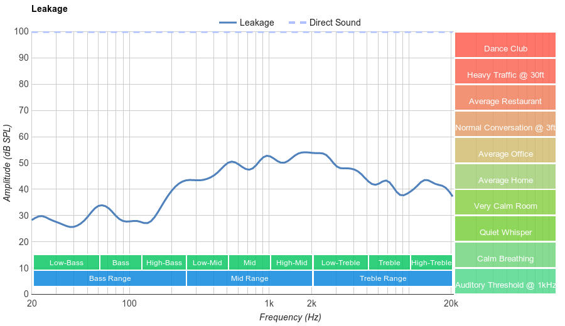Click the Bass Range blue bar
565x326 pixels.
tap(110, 278)
